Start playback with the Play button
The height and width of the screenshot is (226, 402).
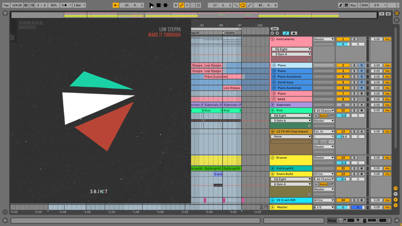pos(152,5)
